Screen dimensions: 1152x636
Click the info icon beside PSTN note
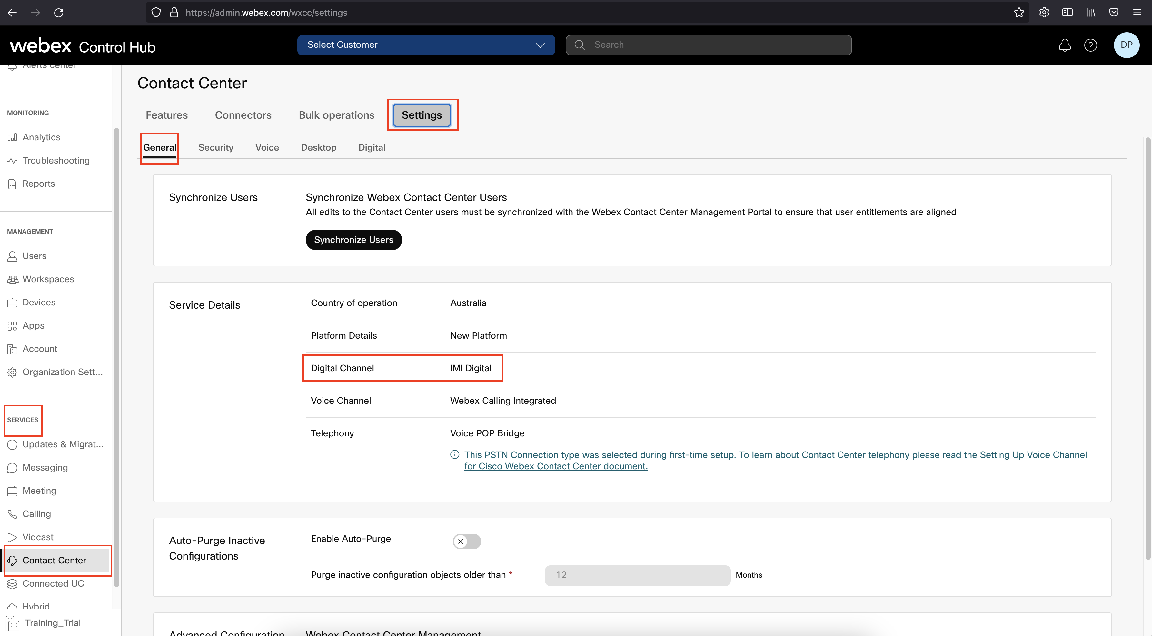(x=454, y=454)
